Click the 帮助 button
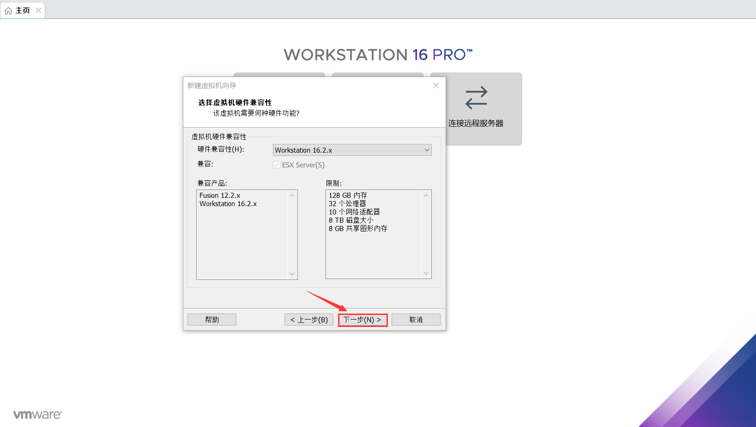 click(x=212, y=319)
